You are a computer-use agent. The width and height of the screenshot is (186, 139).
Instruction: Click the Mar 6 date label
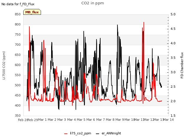[91, 120]
